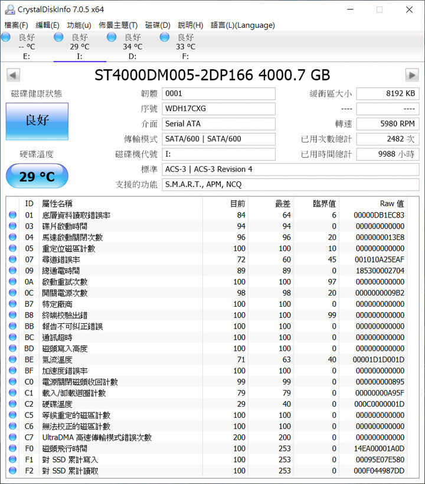Click the power on count field 2482 次
The image size is (425, 484).
[388, 139]
